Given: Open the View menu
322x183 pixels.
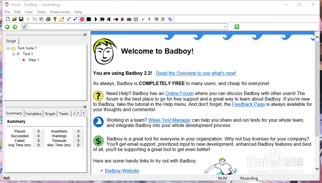Looking at the screenshot, I should click(x=29, y=12).
